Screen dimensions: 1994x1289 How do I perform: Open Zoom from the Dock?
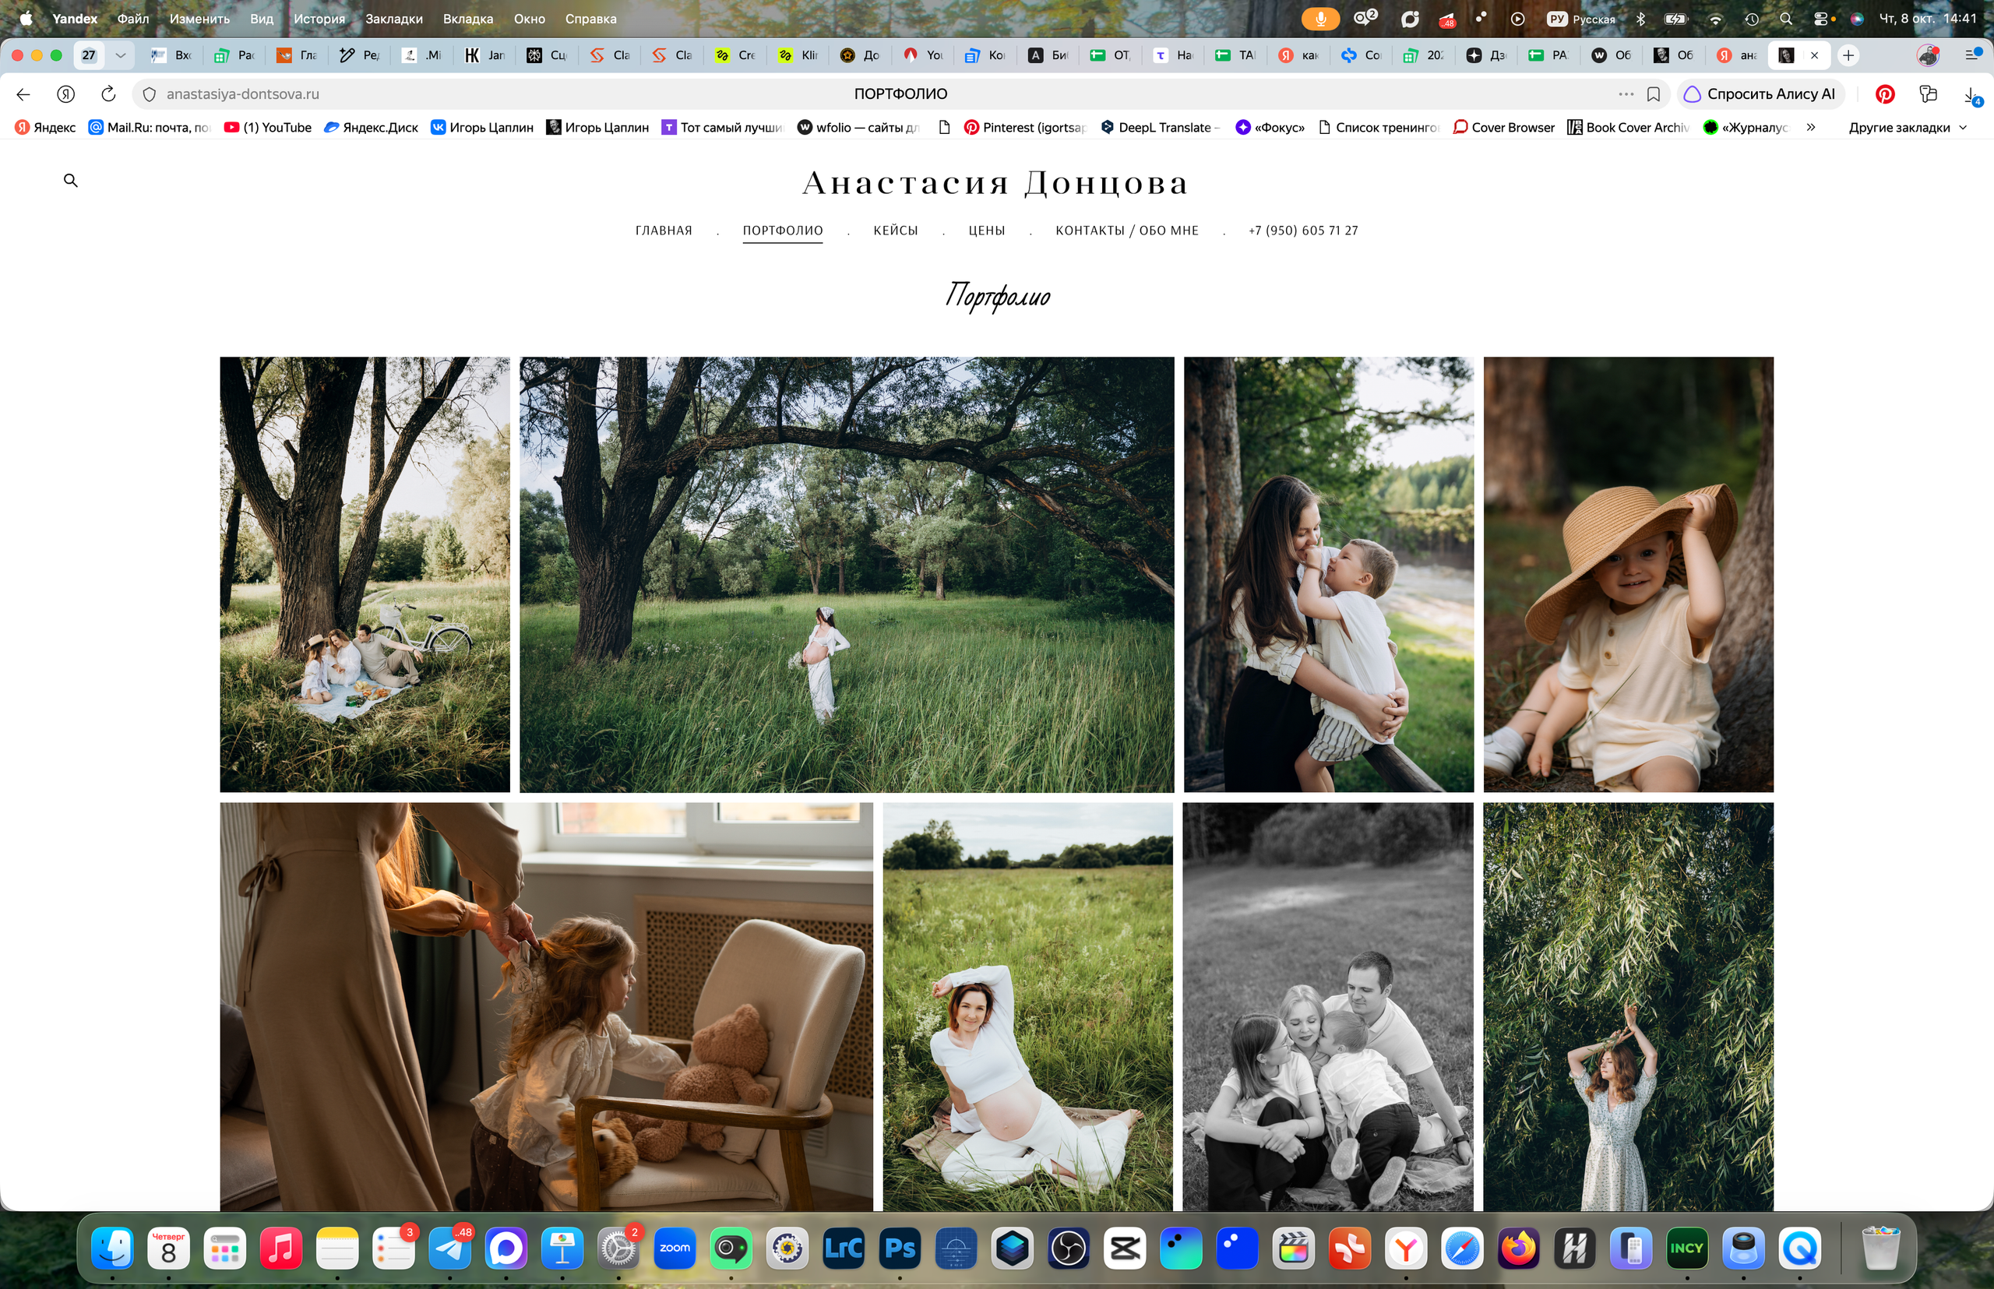coord(675,1248)
